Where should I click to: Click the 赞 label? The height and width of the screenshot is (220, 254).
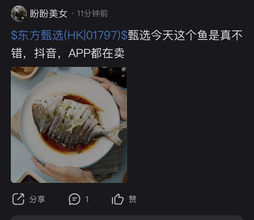tap(133, 199)
